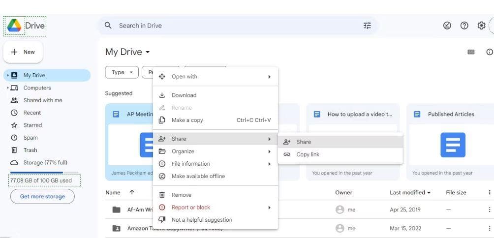Open more options for Mar 15, 2022 row
The image size is (494, 238).
[489, 228]
